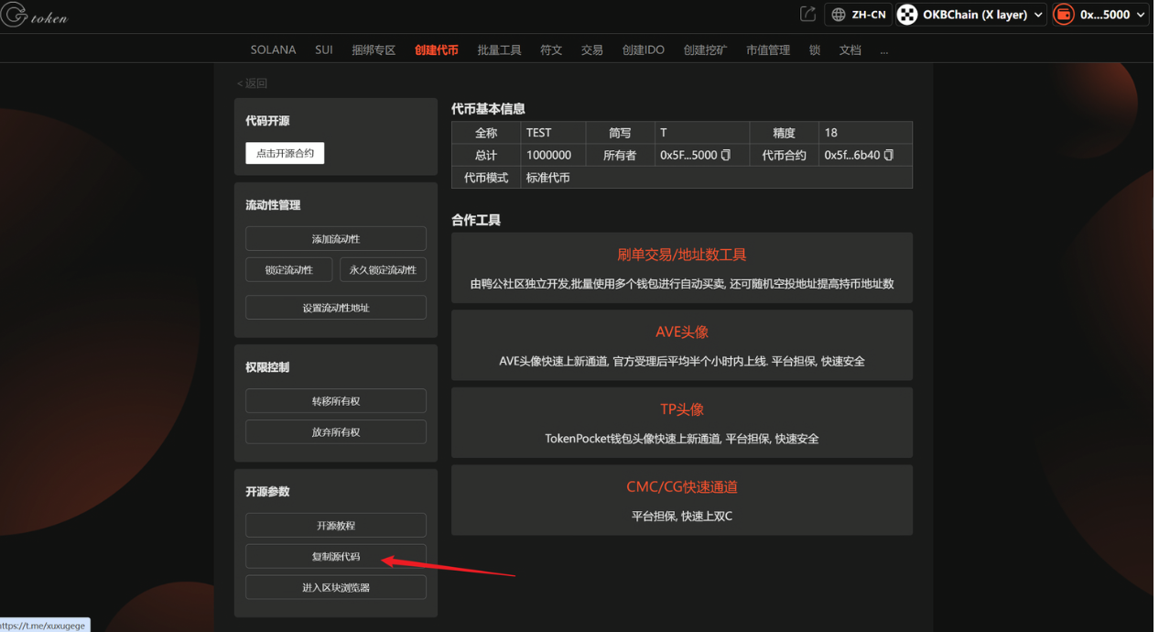1159x632 pixels.
Task: Open the SOLANA menu
Action: coord(273,50)
